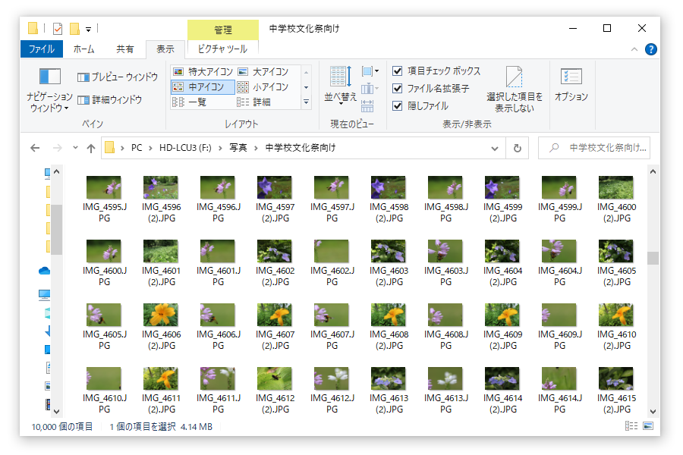Click Size all columns to fit icon
This screenshot has width=683, height=455.
(x=367, y=105)
